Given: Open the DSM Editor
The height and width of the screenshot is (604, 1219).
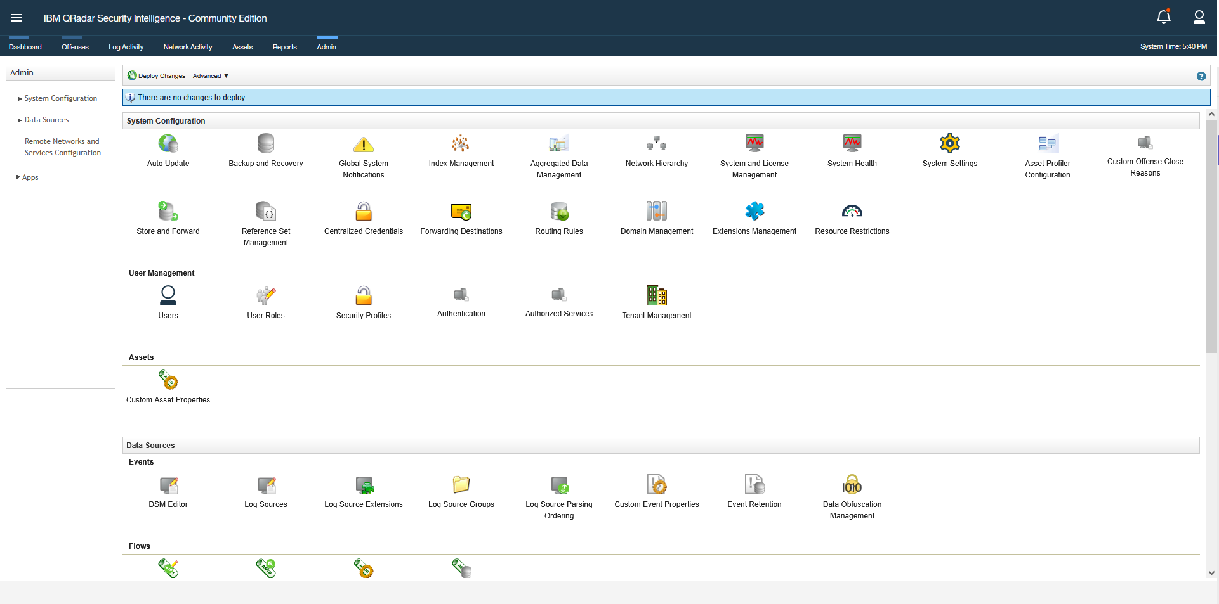Looking at the screenshot, I should click(168, 486).
